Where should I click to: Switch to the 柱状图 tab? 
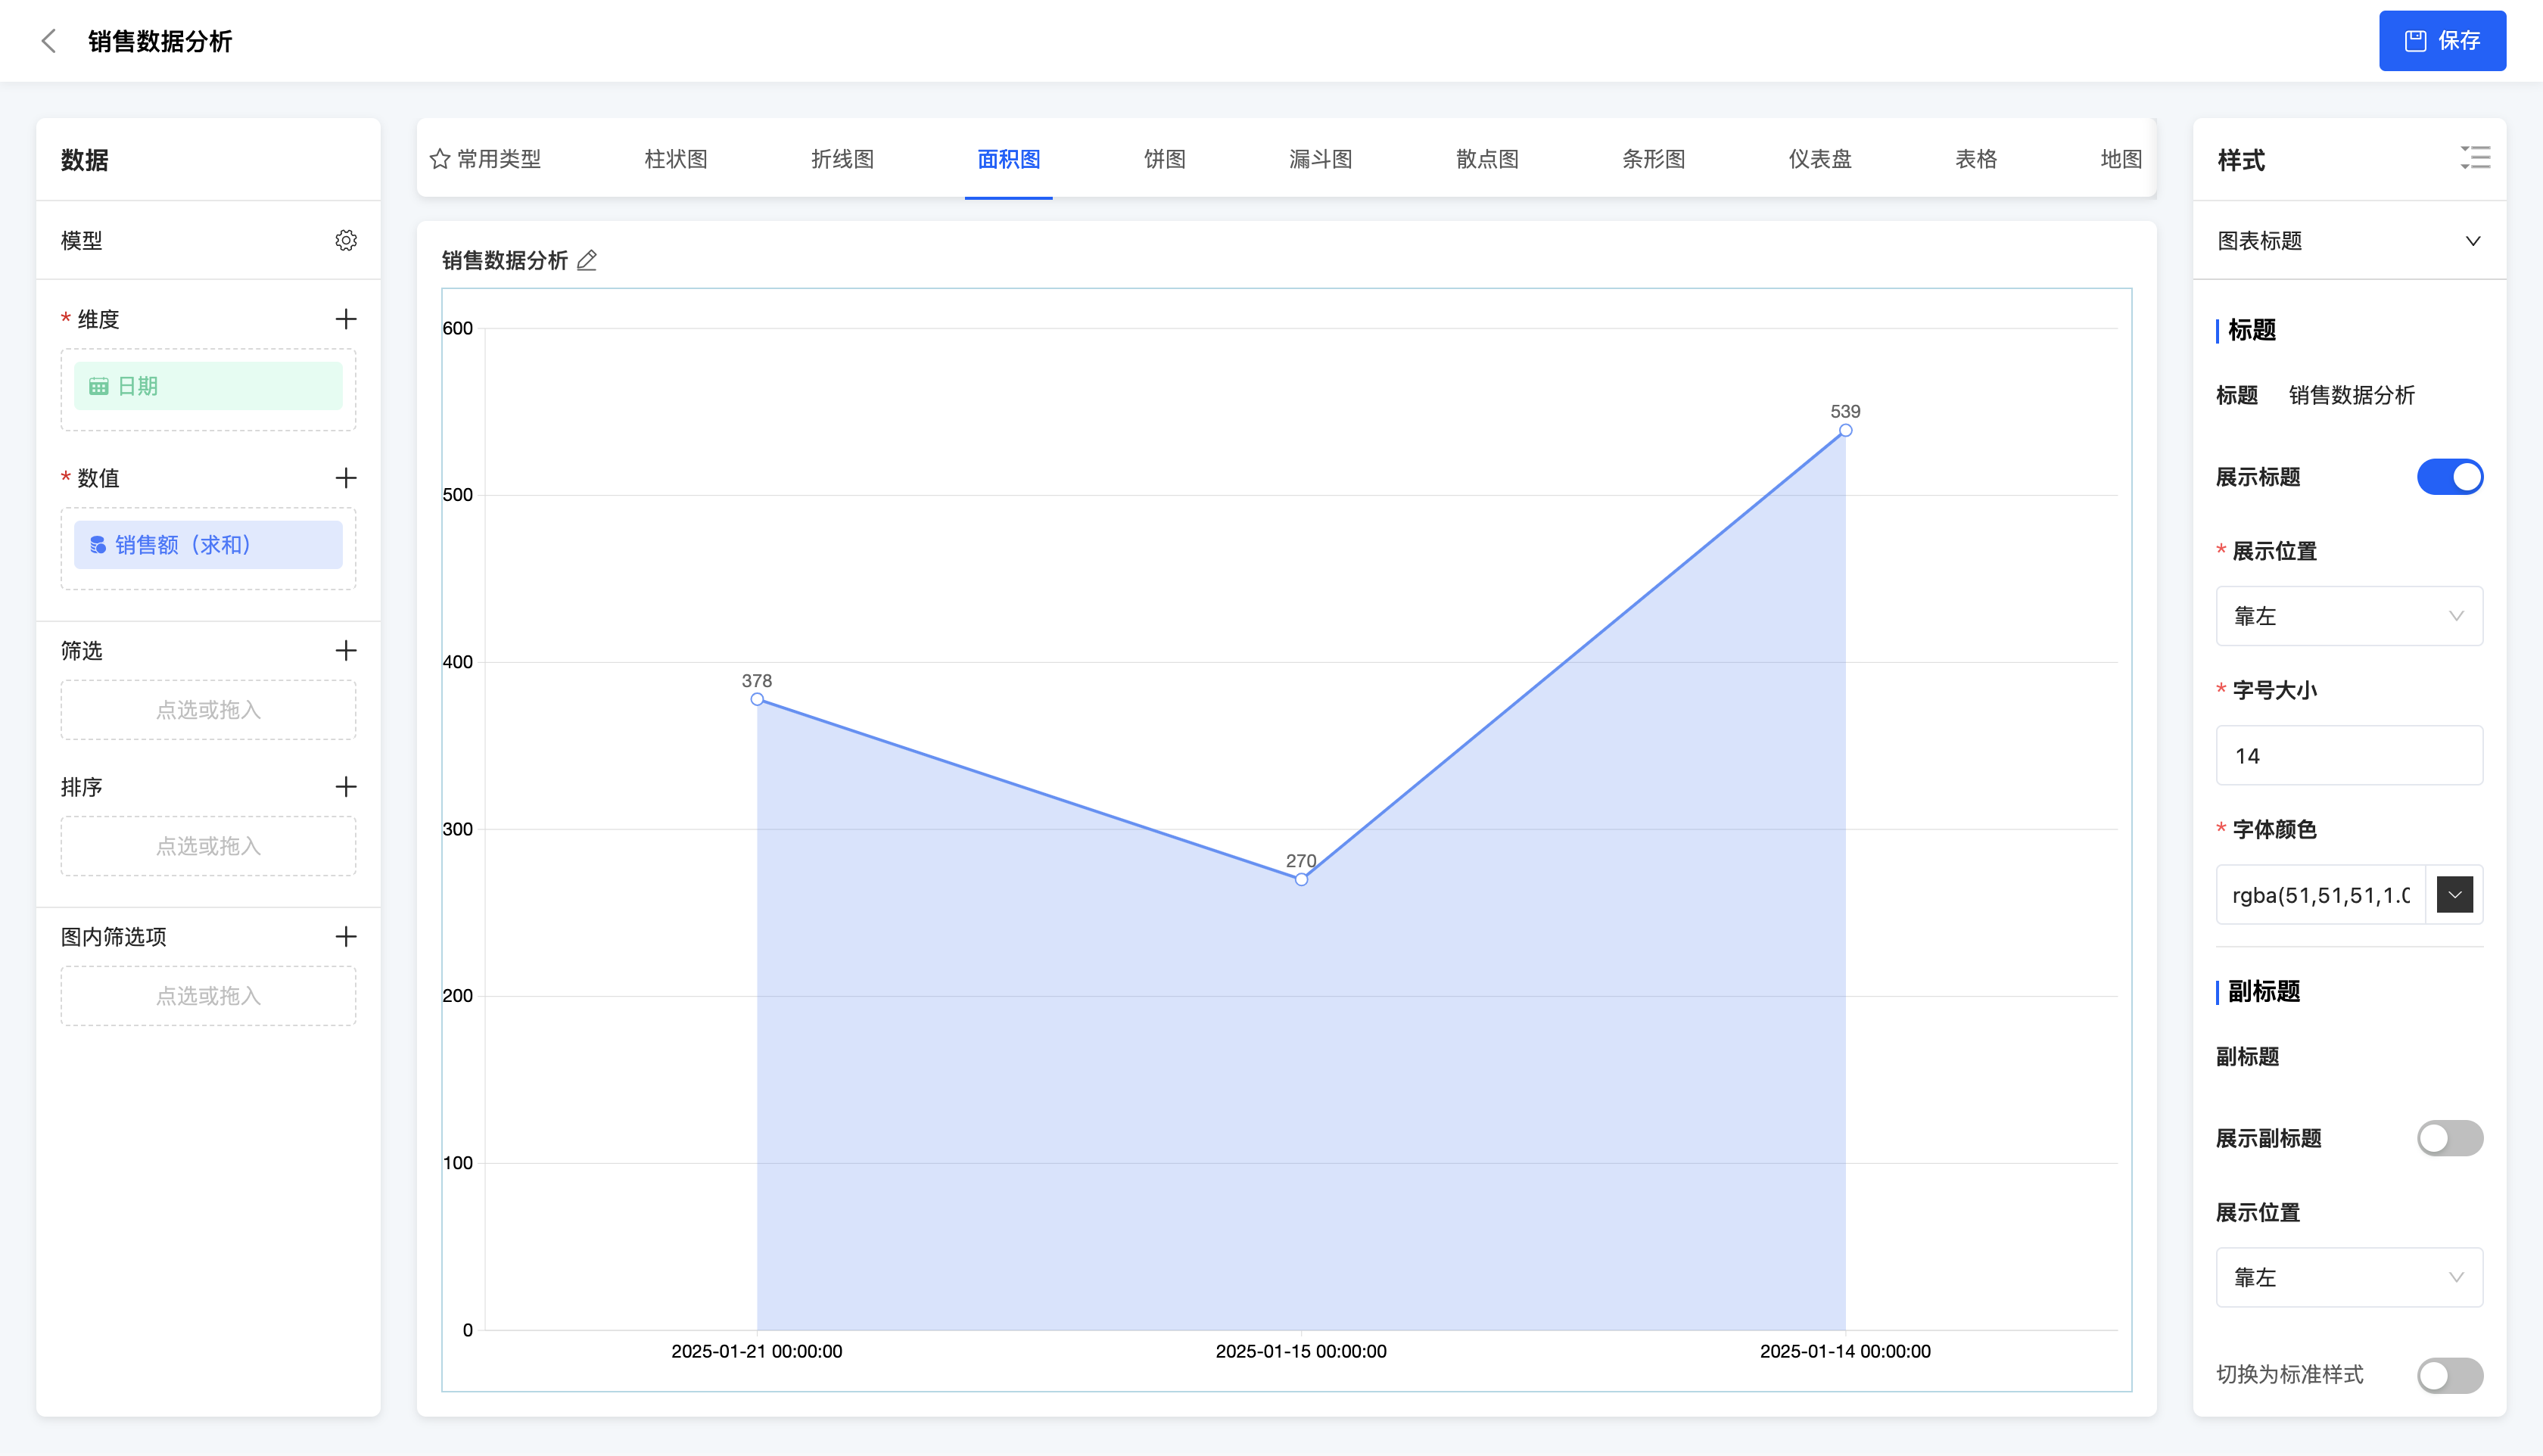tap(675, 159)
